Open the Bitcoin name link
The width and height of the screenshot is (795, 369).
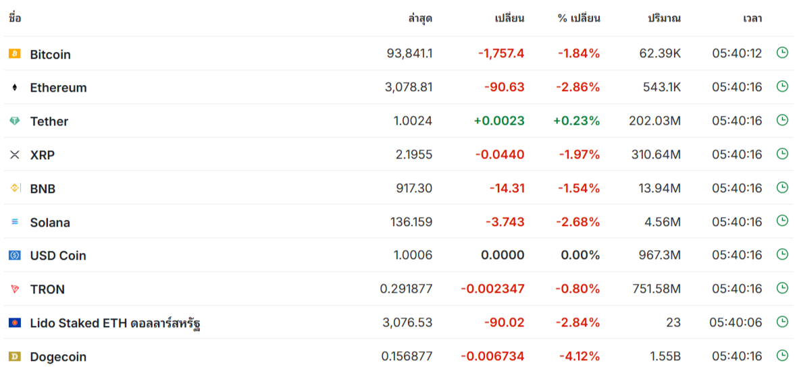coord(50,55)
